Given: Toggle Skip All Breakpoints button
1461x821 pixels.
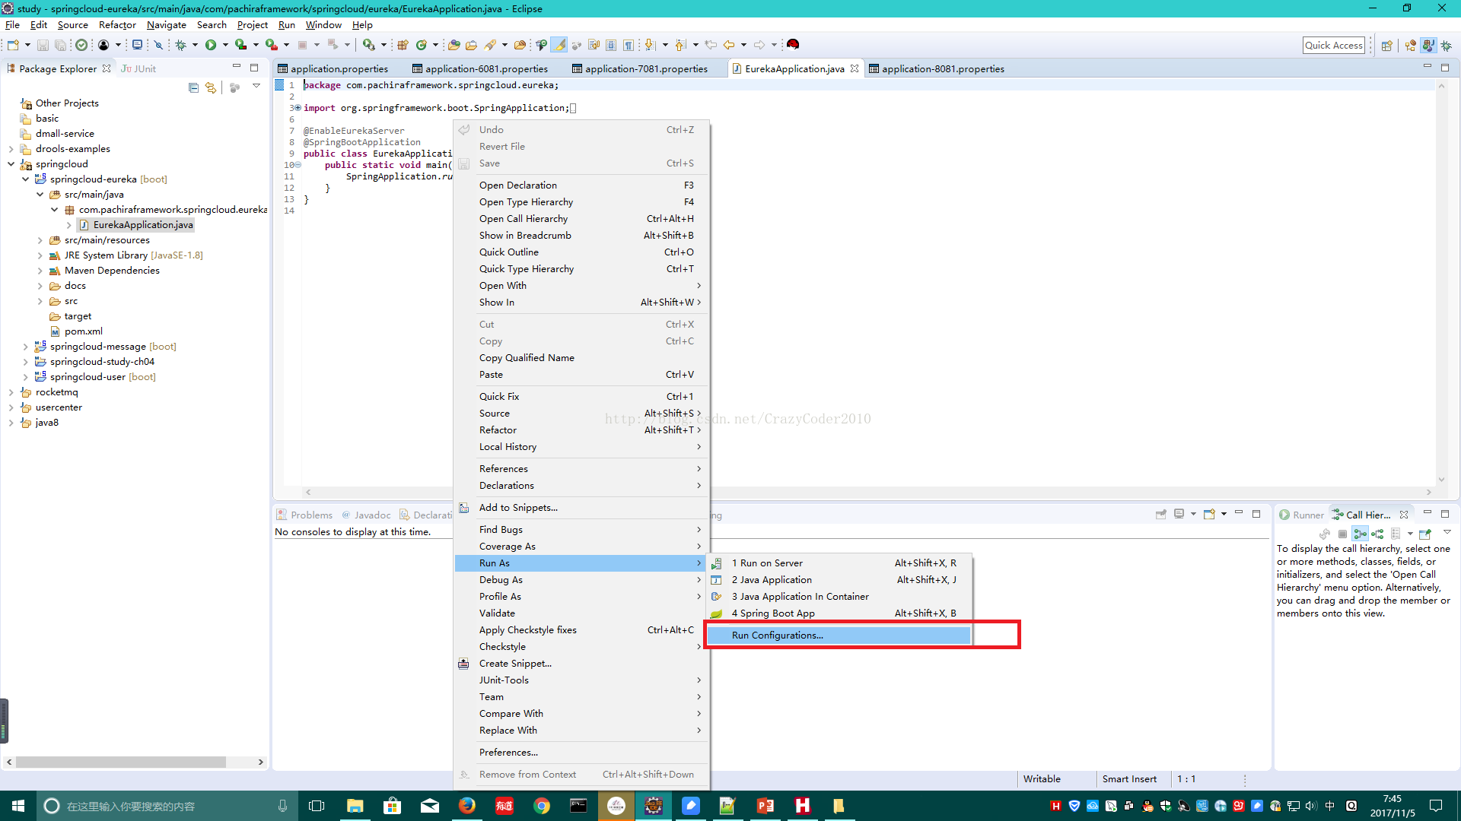Looking at the screenshot, I should coord(158,45).
